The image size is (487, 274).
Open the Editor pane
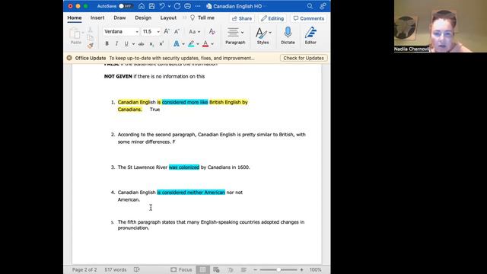tap(310, 36)
